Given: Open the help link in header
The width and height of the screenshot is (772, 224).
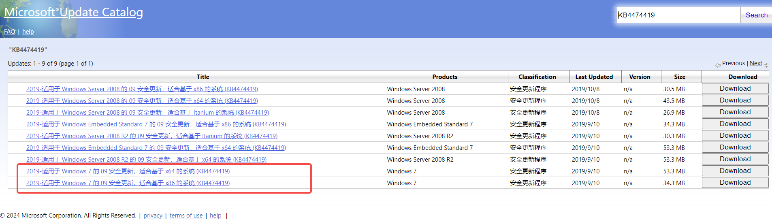Looking at the screenshot, I should pyautogui.click(x=28, y=32).
